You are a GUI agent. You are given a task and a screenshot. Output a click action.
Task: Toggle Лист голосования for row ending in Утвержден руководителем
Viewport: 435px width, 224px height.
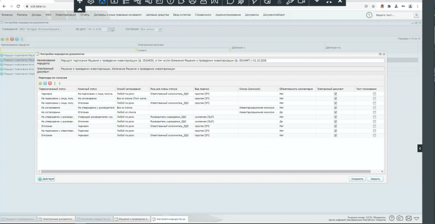[374, 117]
